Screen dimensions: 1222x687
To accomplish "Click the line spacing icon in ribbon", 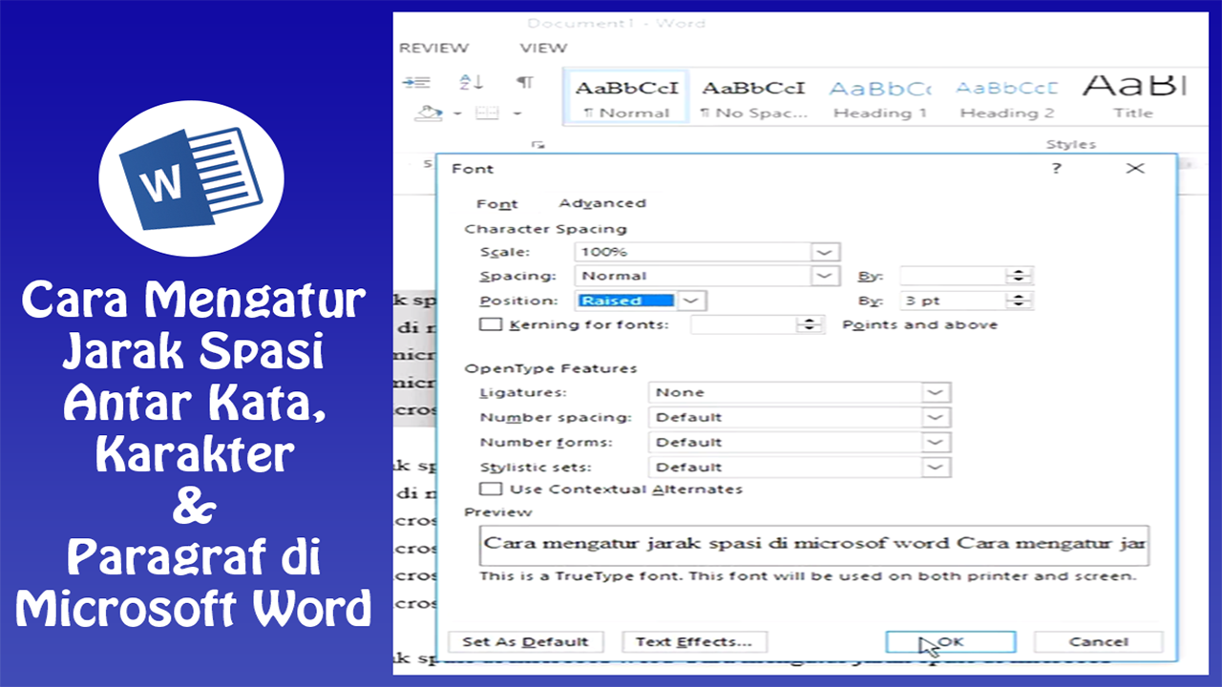I will point(417,82).
